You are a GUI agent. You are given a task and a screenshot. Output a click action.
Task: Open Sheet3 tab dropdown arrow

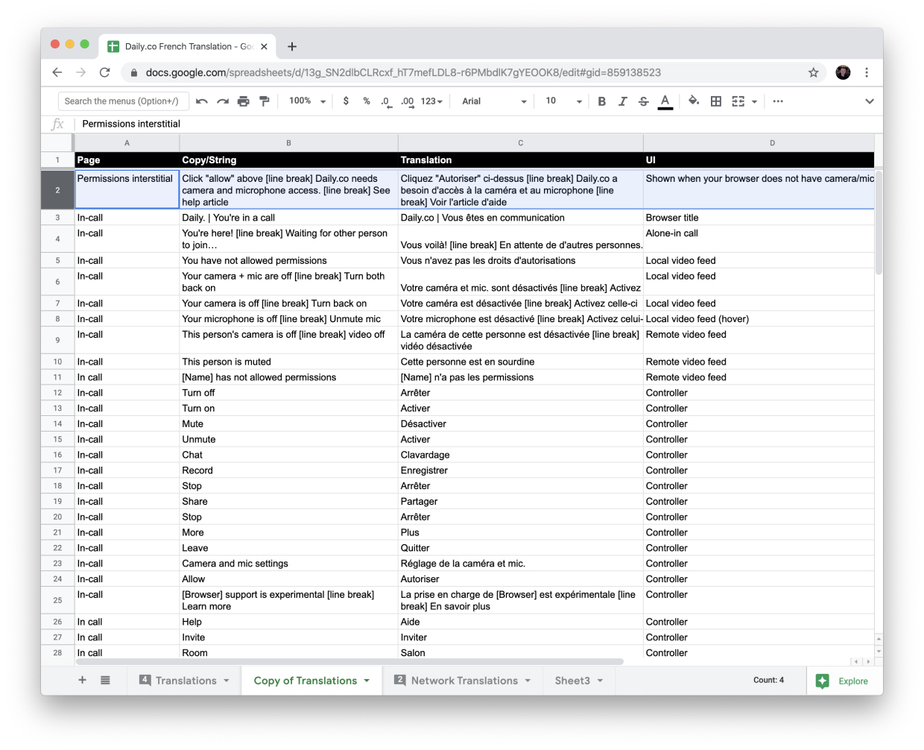tap(600, 681)
